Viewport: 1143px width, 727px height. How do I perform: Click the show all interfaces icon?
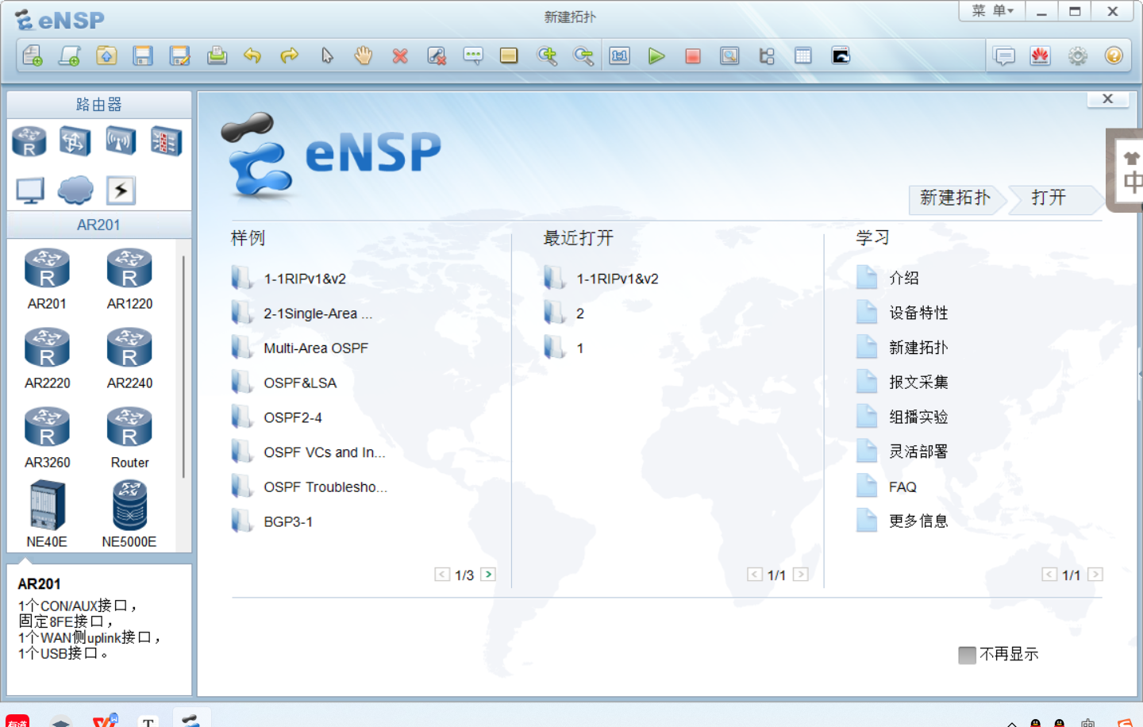click(767, 56)
